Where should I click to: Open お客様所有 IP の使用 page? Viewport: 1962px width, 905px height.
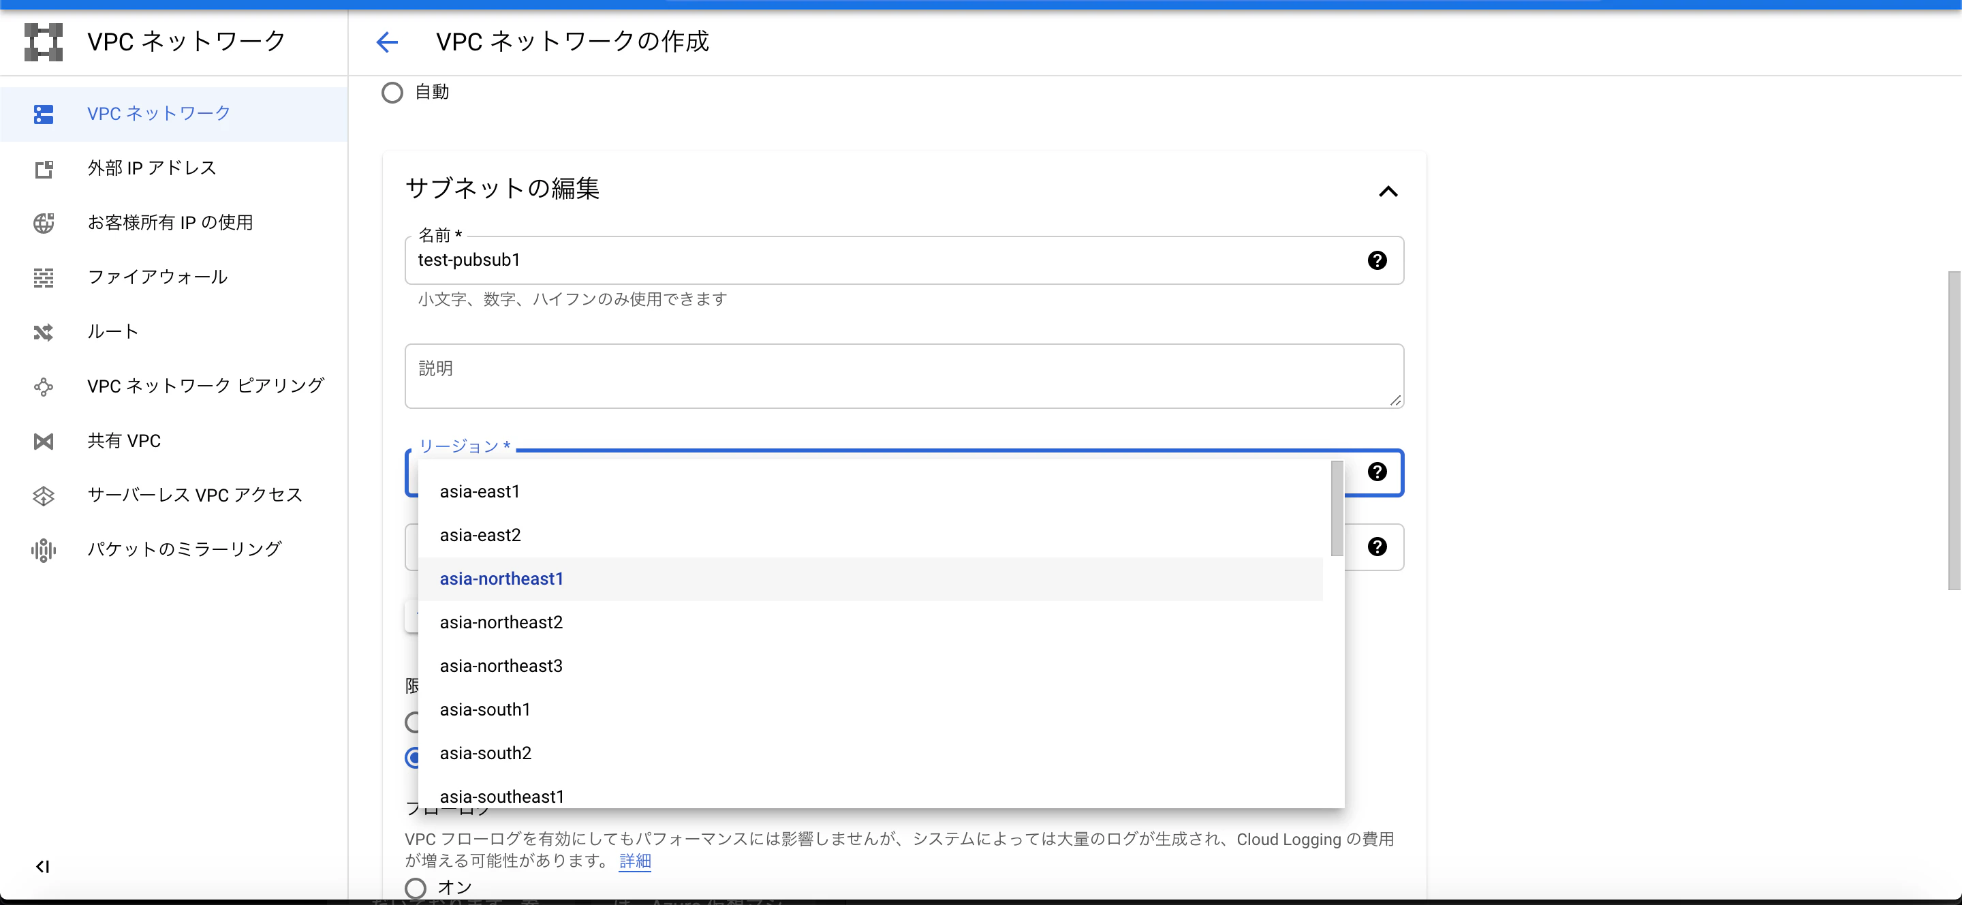pyautogui.click(x=174, y=224)
